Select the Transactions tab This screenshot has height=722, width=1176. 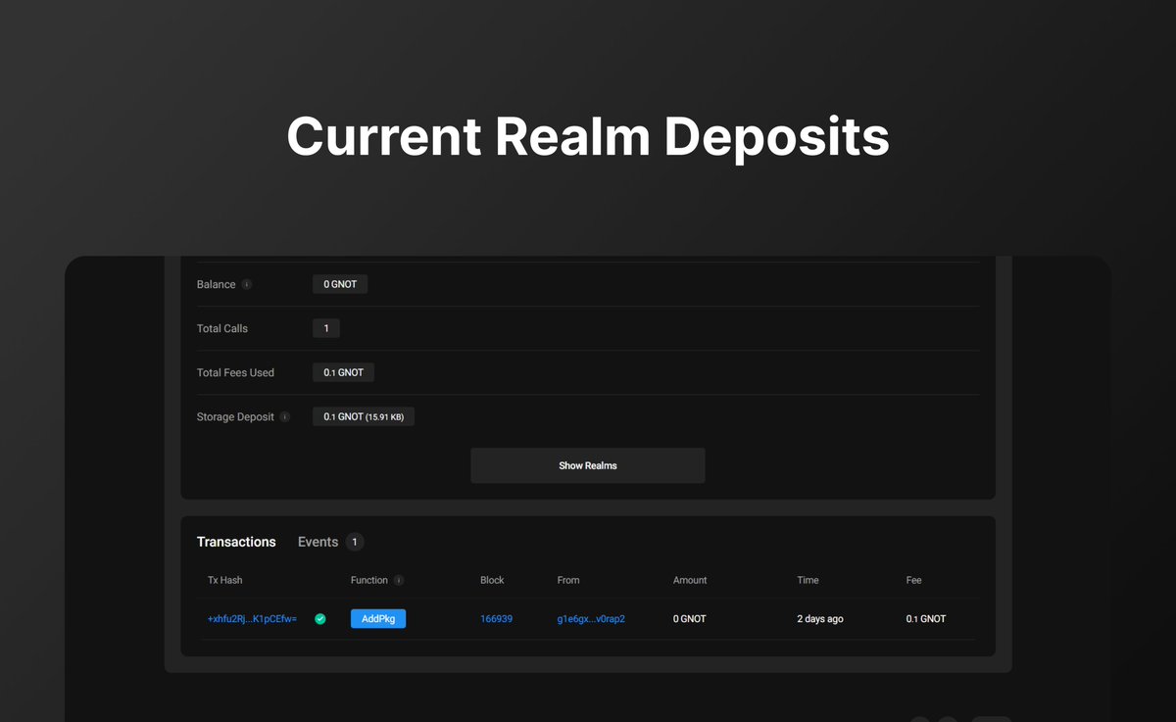point(236,542)
